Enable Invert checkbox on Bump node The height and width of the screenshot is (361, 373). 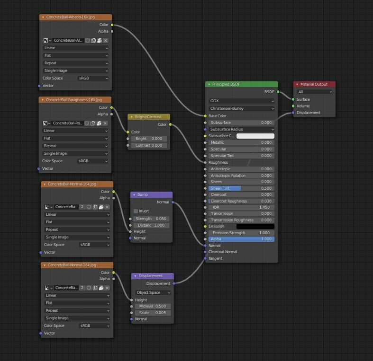136,211
